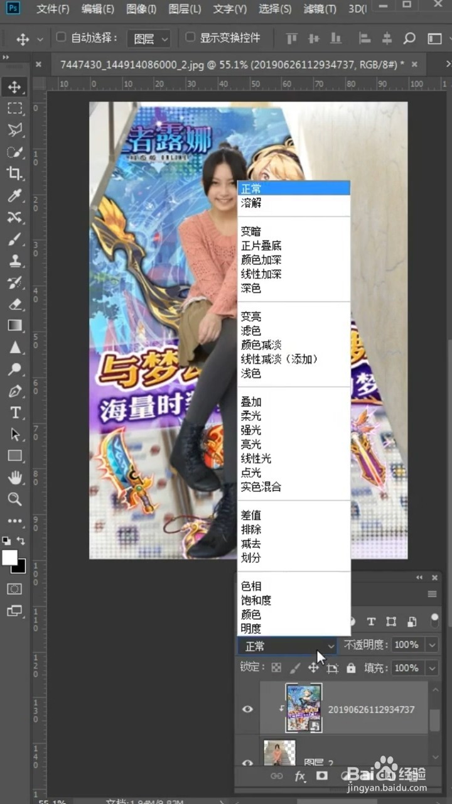The image size is (452, 804).
Task: Select the Move tool in the toolbox
Action: (14, 86)
